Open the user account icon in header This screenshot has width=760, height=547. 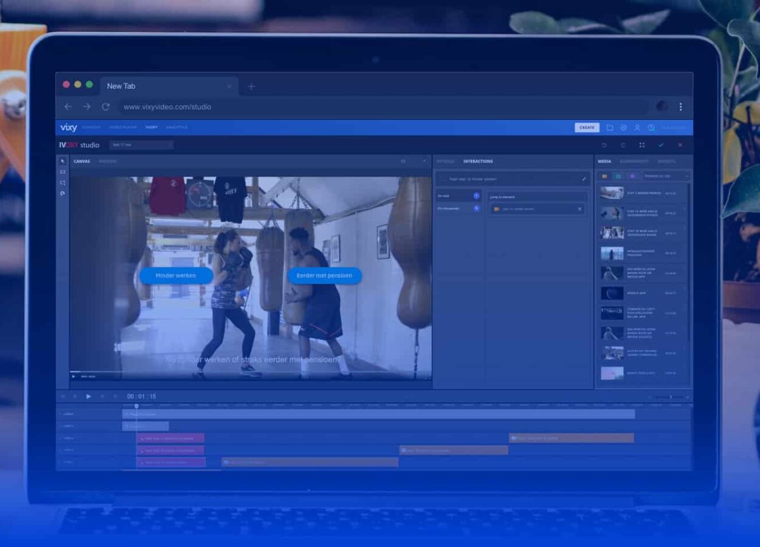pyautogui.click(x=637, y=128)
